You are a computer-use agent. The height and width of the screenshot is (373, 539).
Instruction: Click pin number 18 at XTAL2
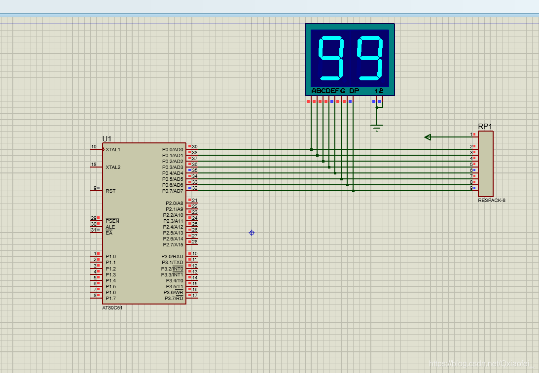coord(94,165)
